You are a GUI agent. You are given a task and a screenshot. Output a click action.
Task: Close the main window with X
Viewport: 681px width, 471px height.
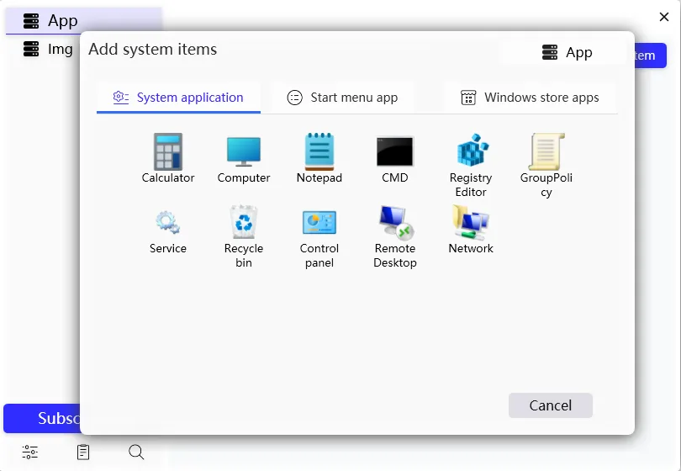(x=663, y=17)
